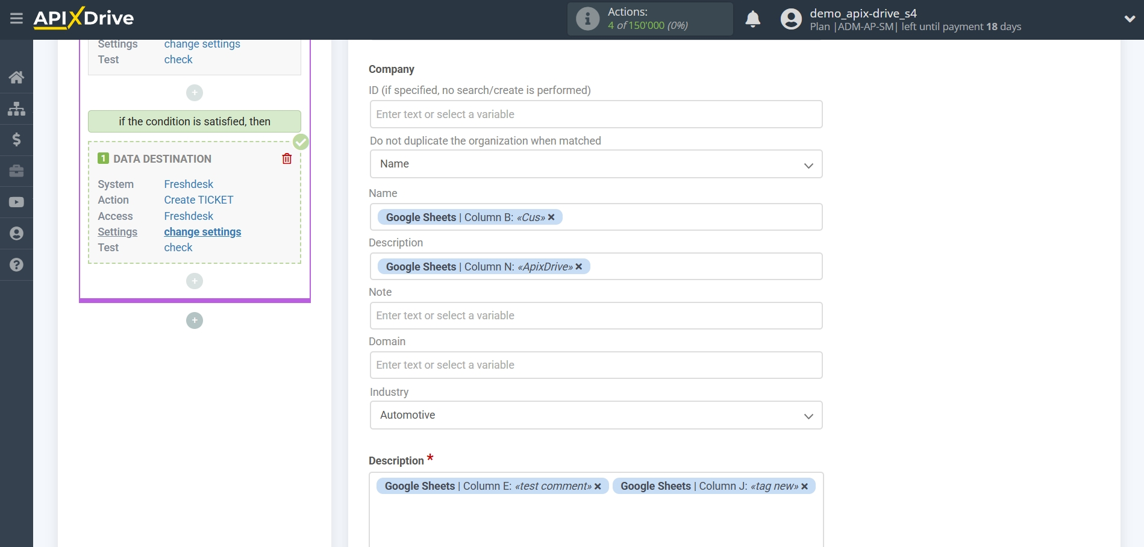The height and width of the screenshot is (547, 1144).
Task: Click the company Name variable field
Action: (596, 217)
